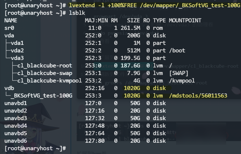
Task: Click the /boot mountpoint text
Action: click(178, 50)
